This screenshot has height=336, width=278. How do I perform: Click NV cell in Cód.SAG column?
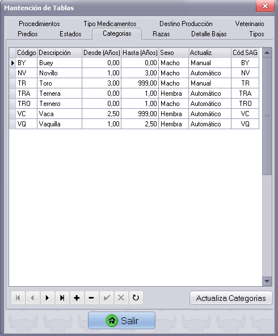(x=245, y=73)
